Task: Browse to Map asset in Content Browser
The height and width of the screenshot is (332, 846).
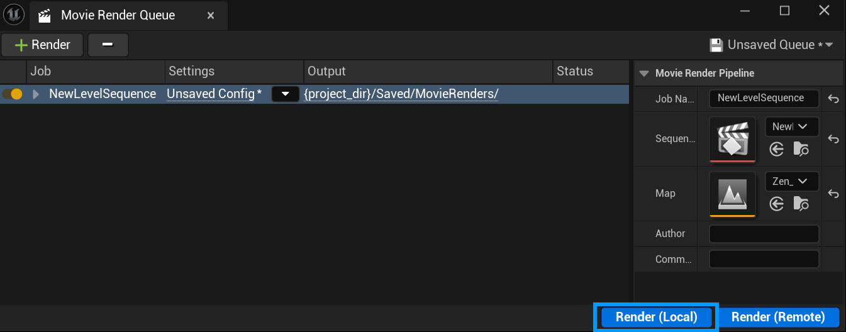Action: [801, 204]
